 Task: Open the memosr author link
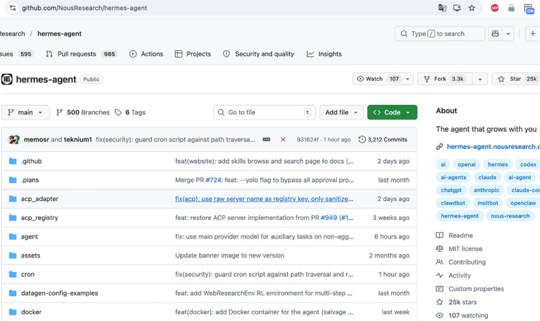(x=36, y=139)
